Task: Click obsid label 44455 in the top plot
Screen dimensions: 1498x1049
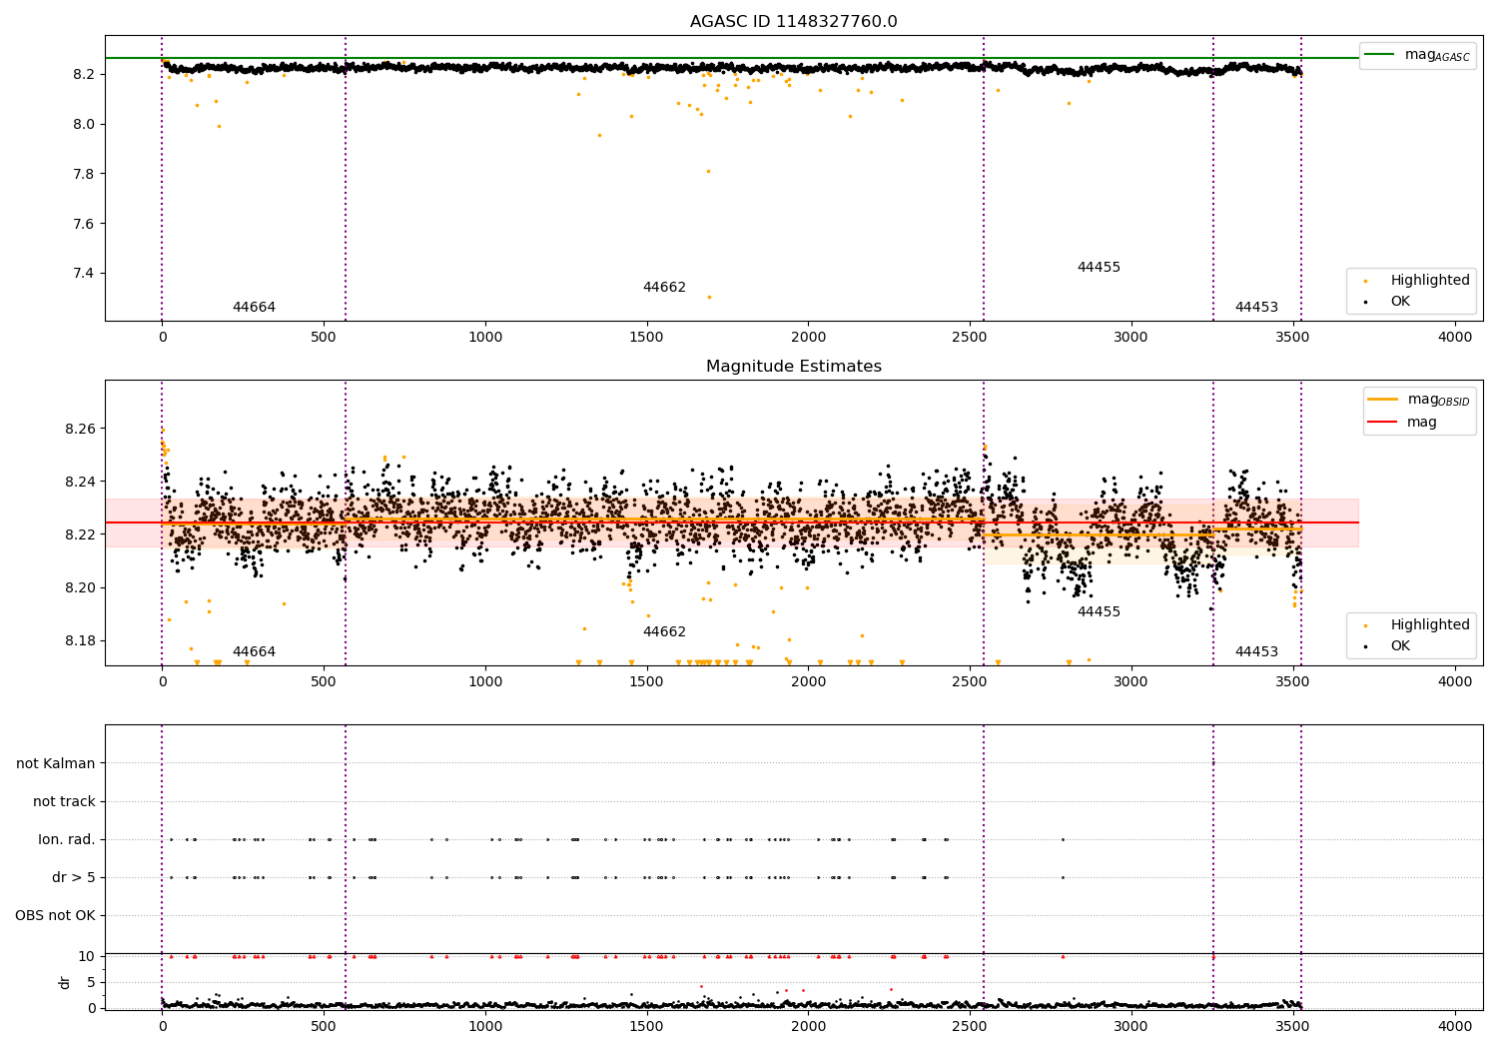Action: (1099, 268)
